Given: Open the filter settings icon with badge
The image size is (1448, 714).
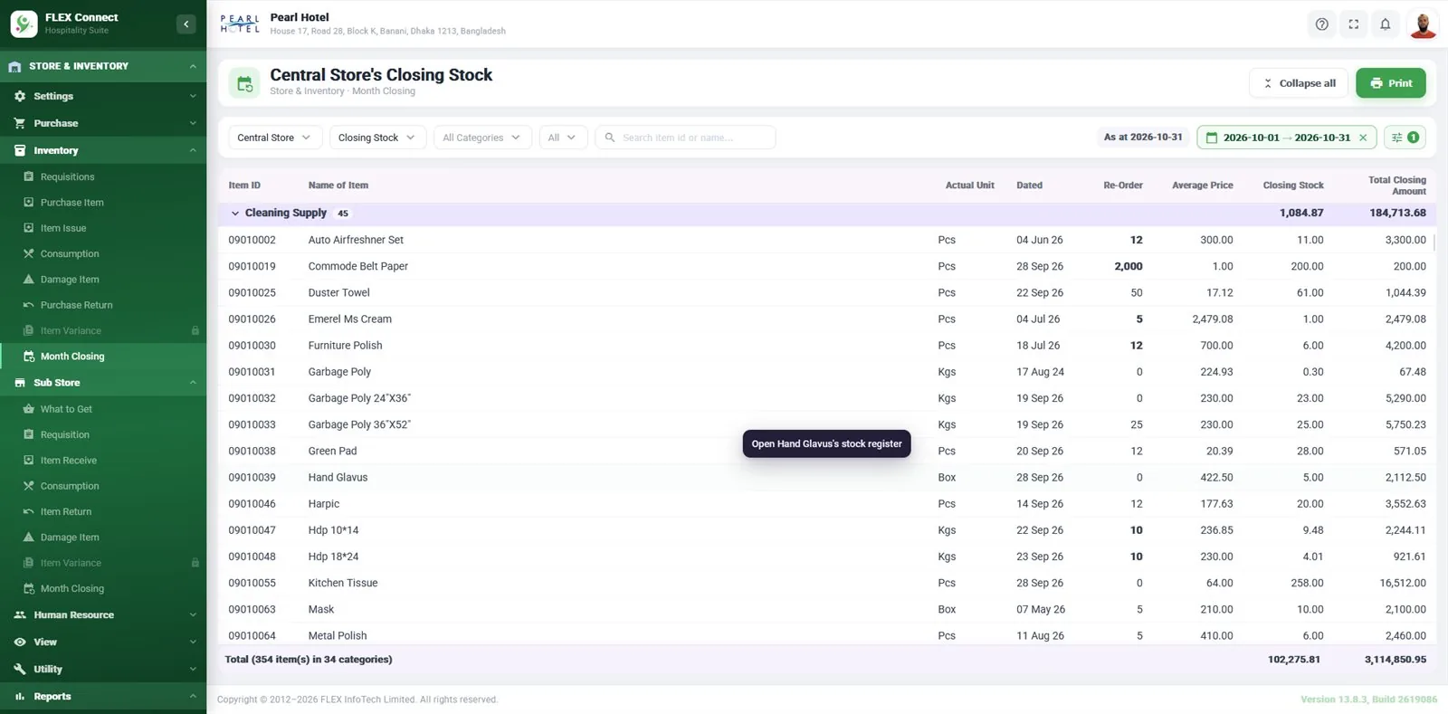Looking at the screenshot, I should pyautogui.click(x=1405, y=138).
